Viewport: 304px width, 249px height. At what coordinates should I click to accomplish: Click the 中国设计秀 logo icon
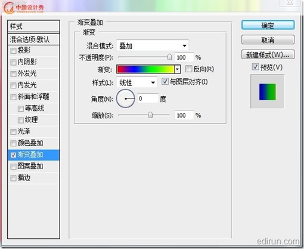(8, 8)
